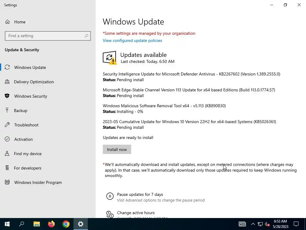306x230 pixels.
Task: Click the Windows Update refresh-arrows sidebar icon
Action: pyautogui.click(x=7, y=67)
